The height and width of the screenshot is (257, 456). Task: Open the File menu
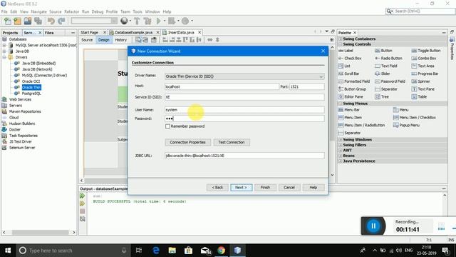[4, 11]
